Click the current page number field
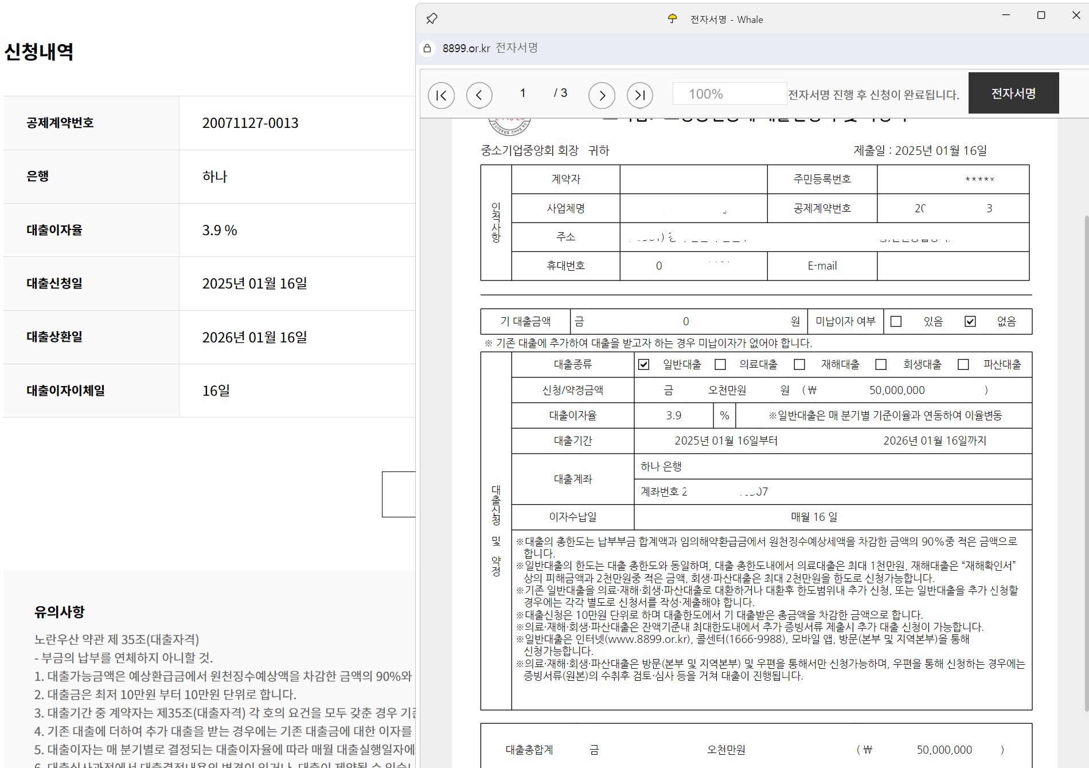Viewport: 1089px width, 768px height. (523, 93)
